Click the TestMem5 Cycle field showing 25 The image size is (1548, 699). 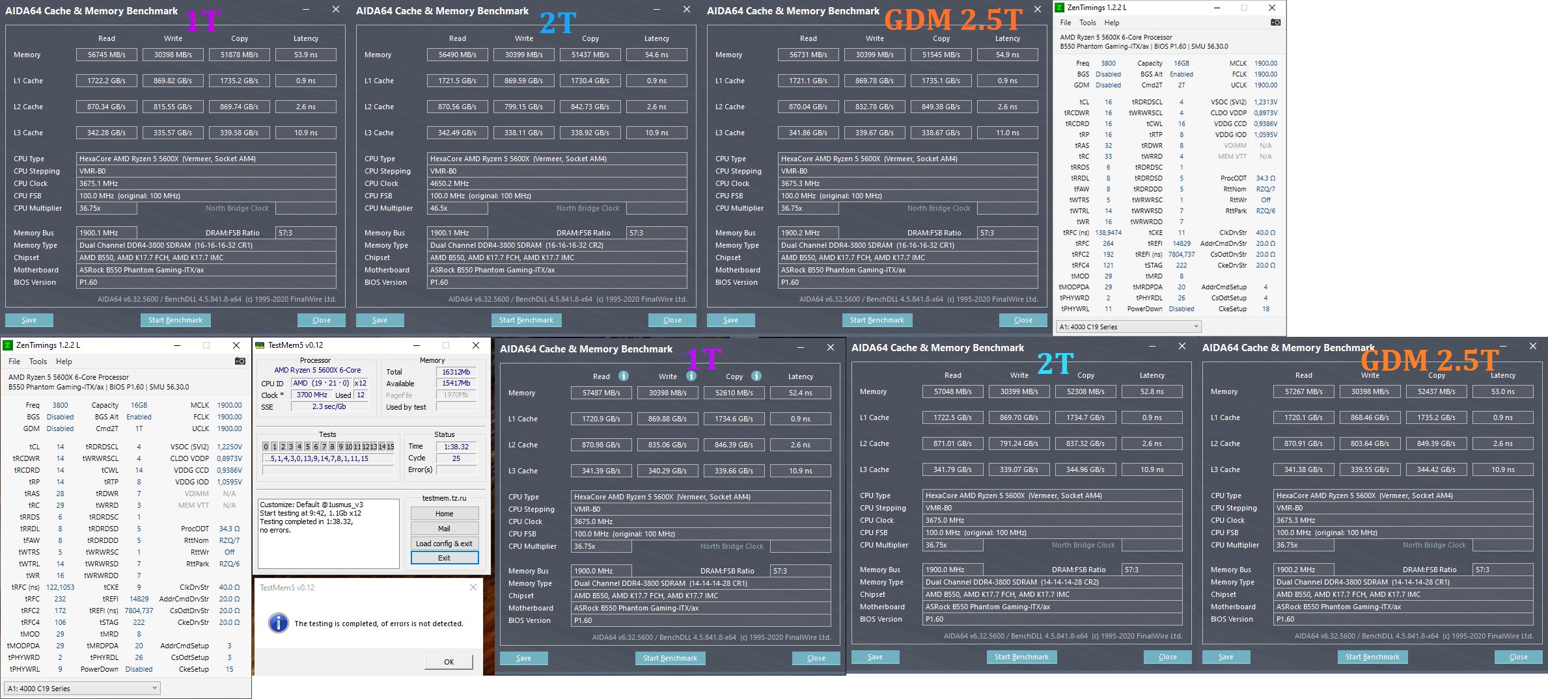(x=456, y=458)
